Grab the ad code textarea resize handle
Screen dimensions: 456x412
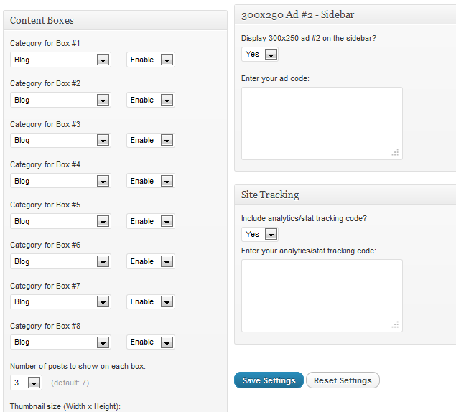[x=395, y=153]
